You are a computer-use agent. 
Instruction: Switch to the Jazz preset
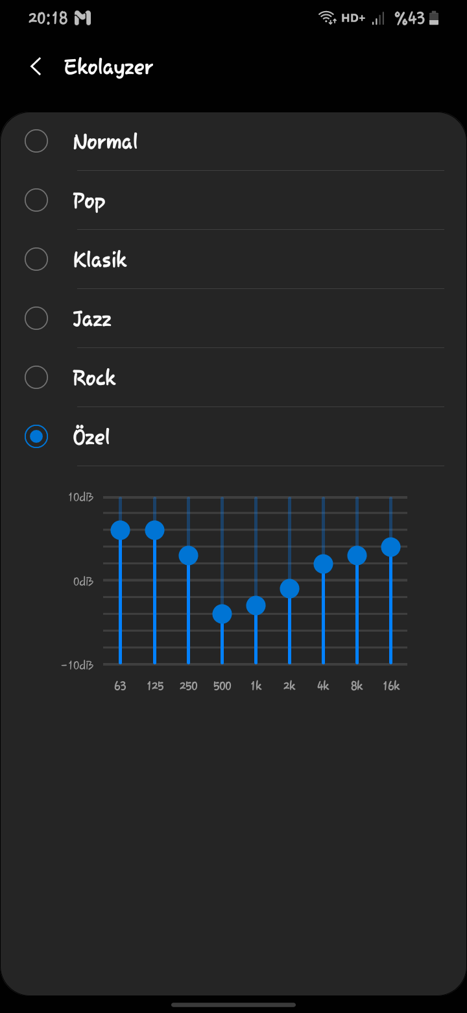click(36, 318)
